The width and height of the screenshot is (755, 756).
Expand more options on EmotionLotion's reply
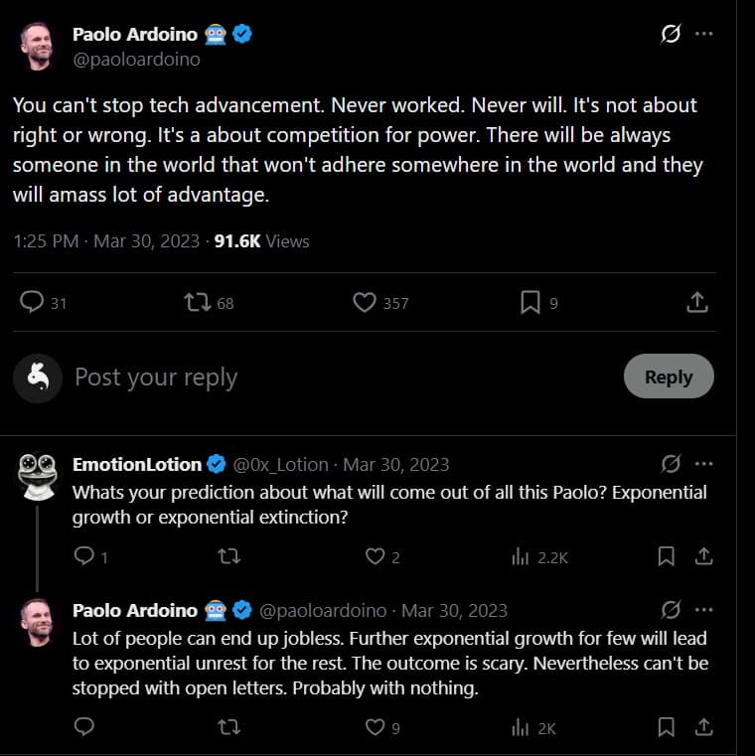tap(704, 464)
